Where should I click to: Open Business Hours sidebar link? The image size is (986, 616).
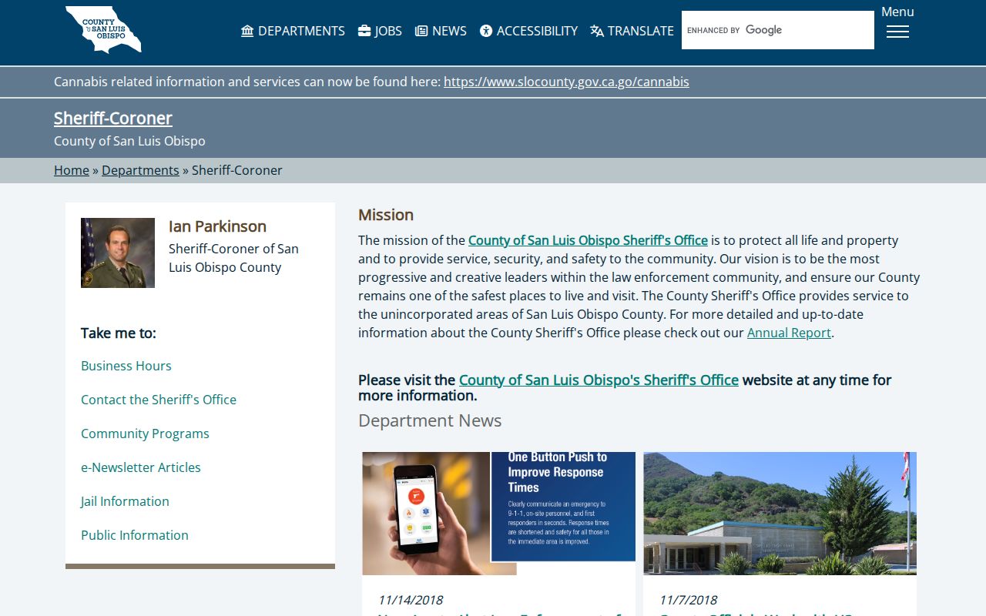click(x=126, y=366)
